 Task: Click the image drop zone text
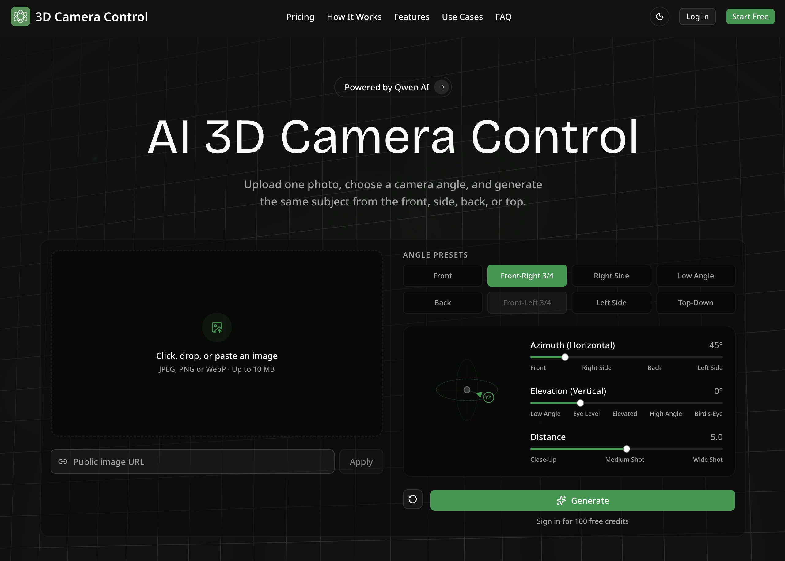click(x=217, y=356)
